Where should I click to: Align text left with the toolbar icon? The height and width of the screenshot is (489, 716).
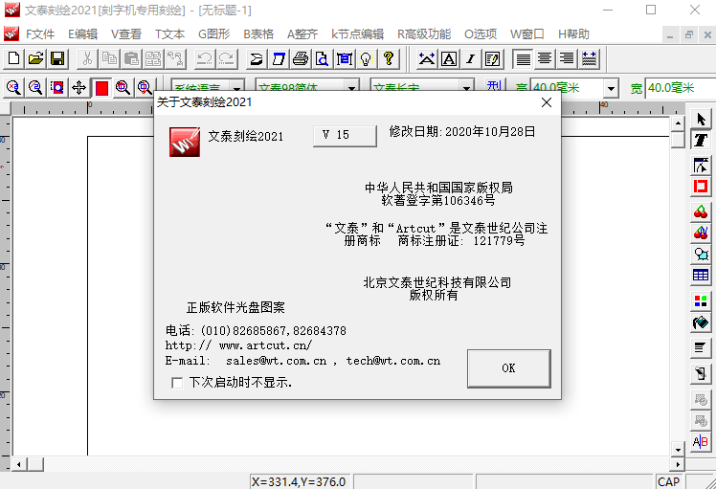[523, 58]
